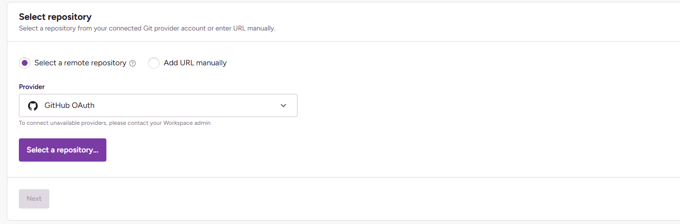Click the purple dot of selected radio
The image size is (680, 224).
point(25,63)
